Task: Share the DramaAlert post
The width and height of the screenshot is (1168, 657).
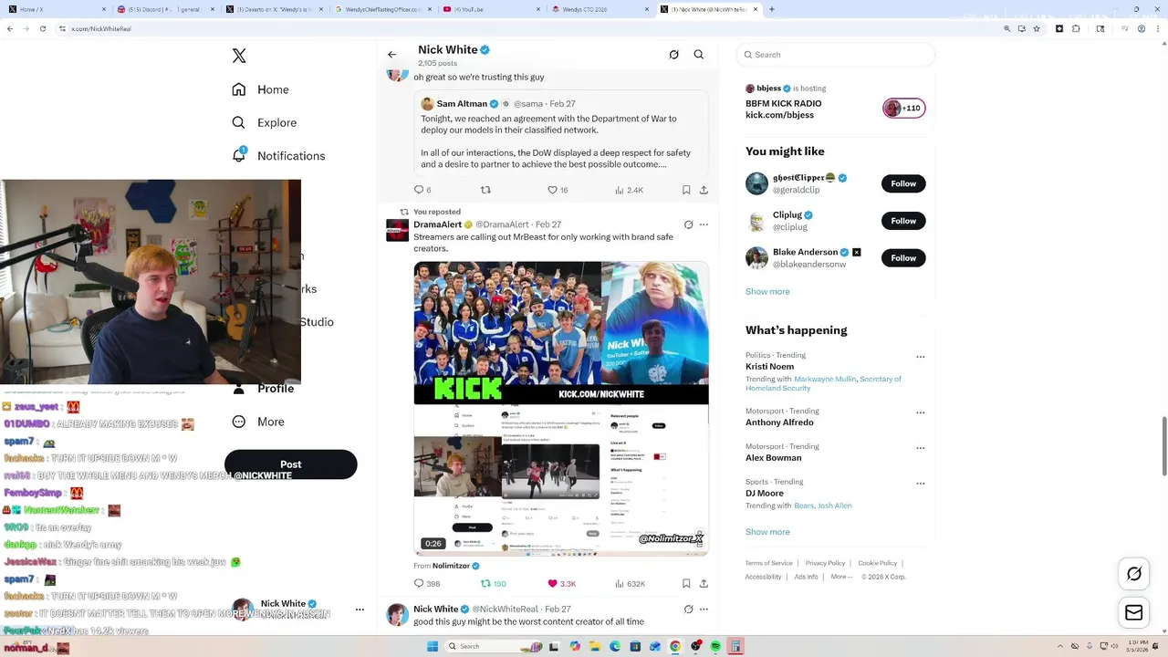Action: 704,584
